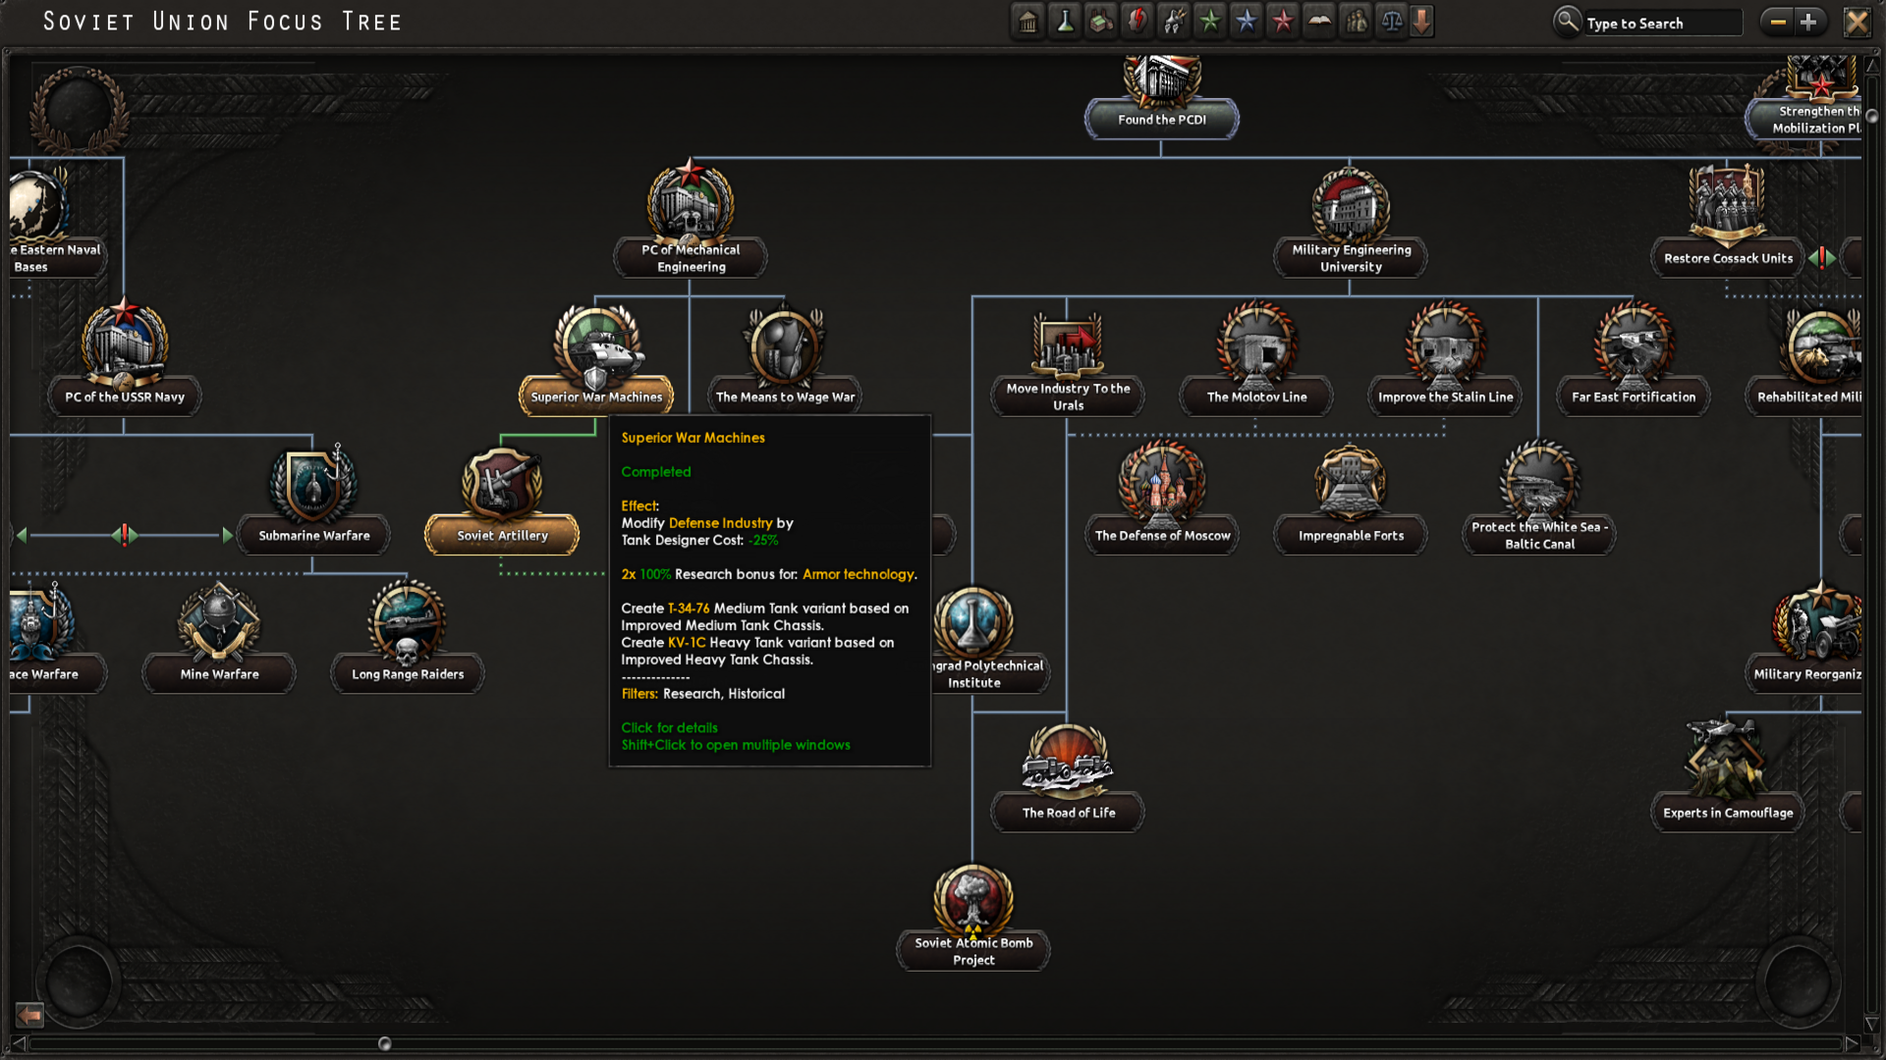The image size is (1886, 1060).
Task: Toggle the industry factory filter
Action: pos(1101,21)
